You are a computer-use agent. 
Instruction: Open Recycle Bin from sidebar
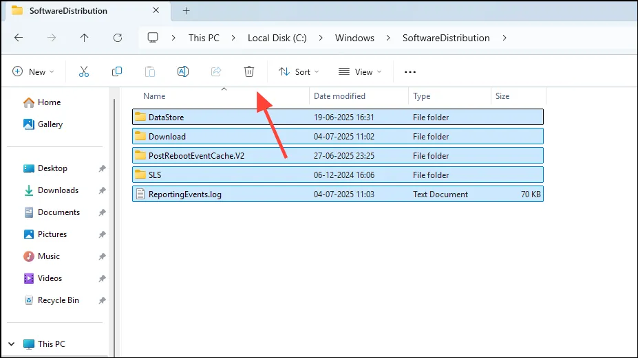[x=59, y=300]
